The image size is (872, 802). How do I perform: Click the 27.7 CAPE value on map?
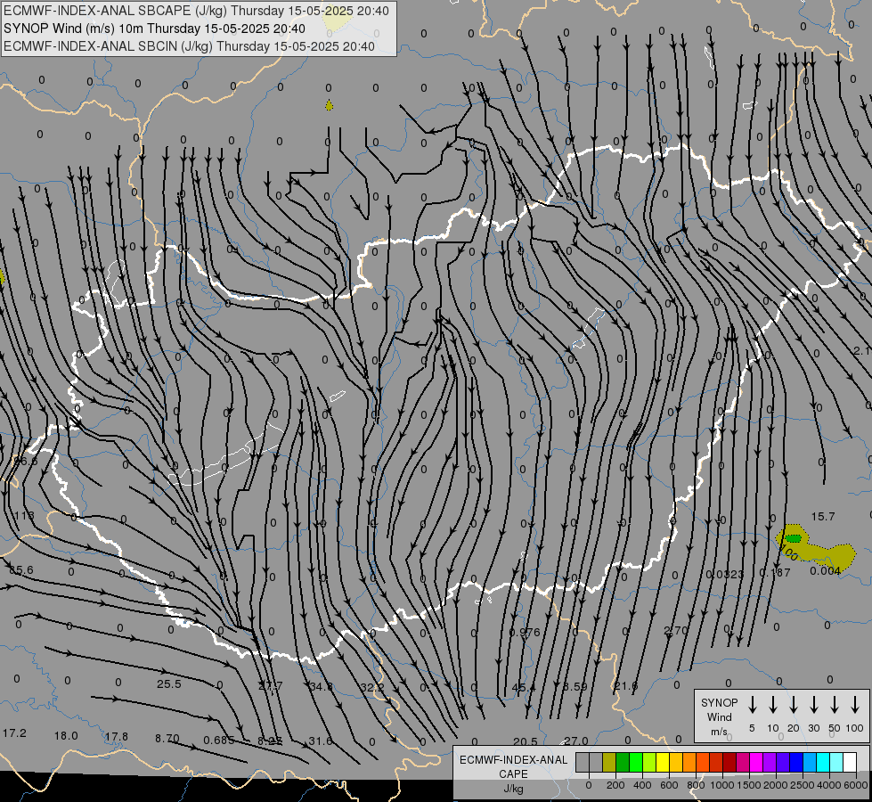(270, 685)
